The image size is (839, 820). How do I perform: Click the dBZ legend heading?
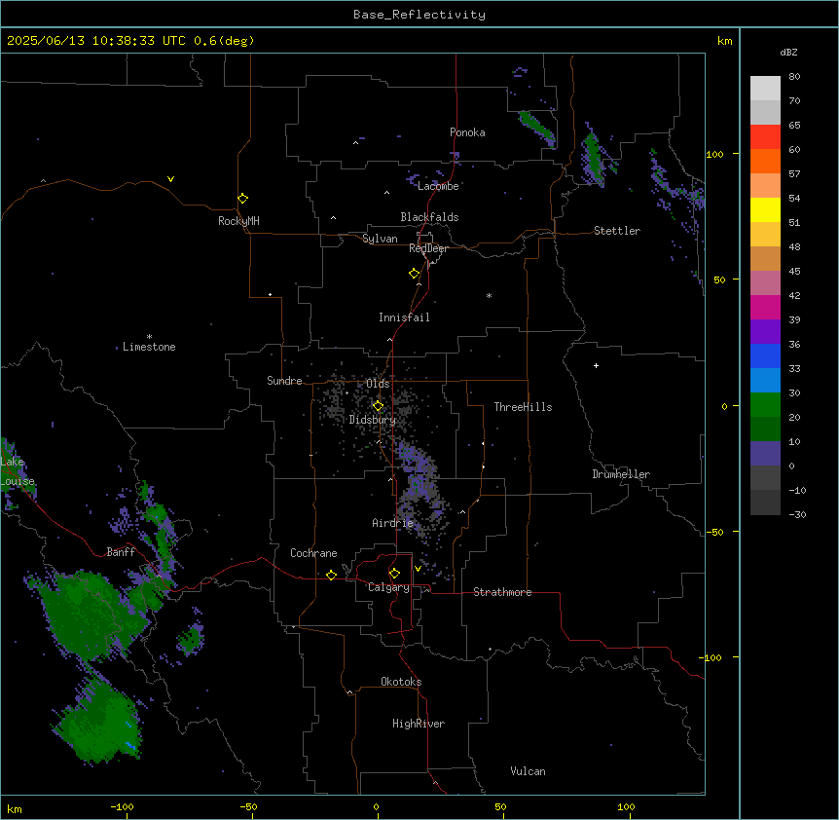click(788, 52)
